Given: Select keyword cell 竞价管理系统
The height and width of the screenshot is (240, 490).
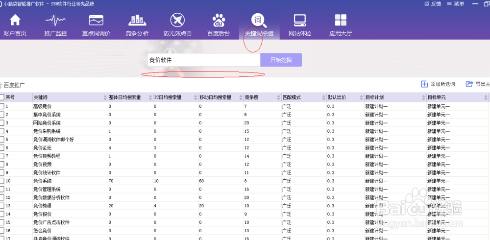Looking at the screenshot, I should click(47, 190).
